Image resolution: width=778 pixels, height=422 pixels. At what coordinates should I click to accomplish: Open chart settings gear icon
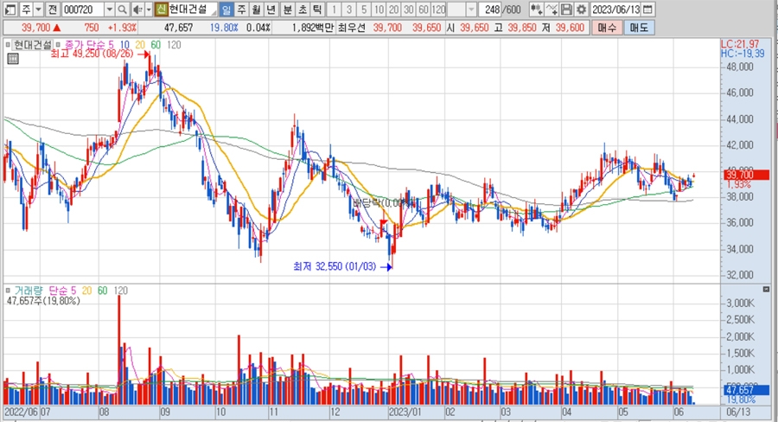[x=580, y=10]
